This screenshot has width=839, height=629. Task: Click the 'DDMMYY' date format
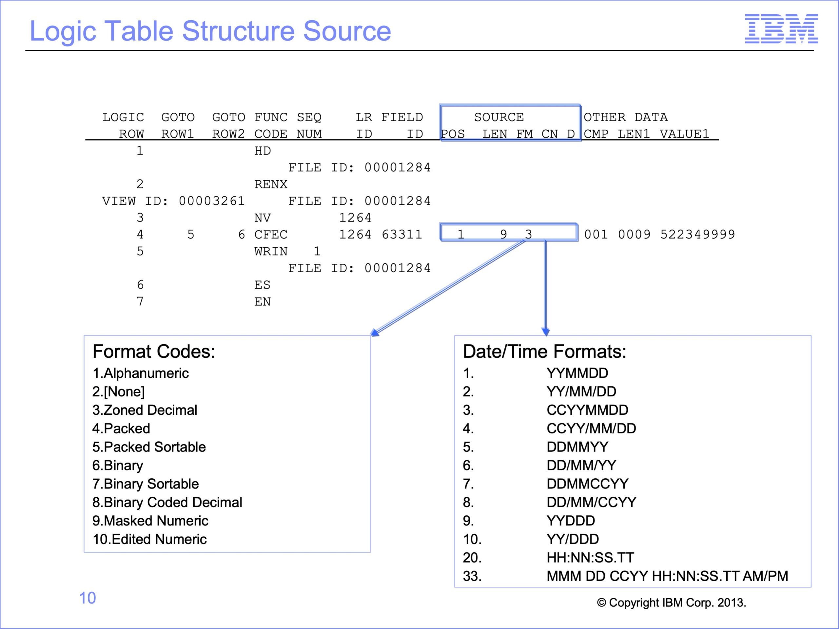tap(577, 447)
